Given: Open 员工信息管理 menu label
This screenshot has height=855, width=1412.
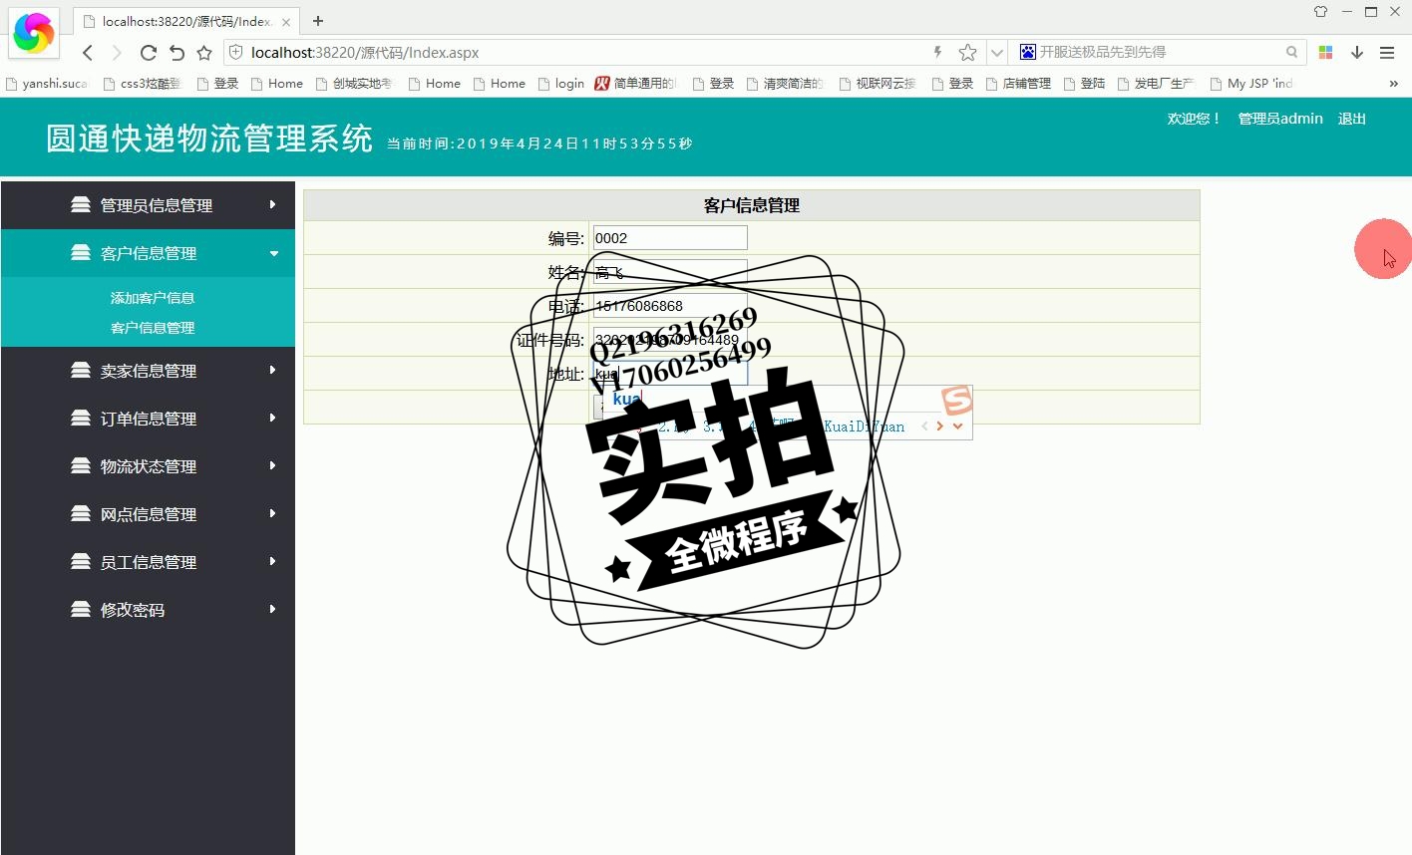Looking at the screenshot, I should pos(149,562).
